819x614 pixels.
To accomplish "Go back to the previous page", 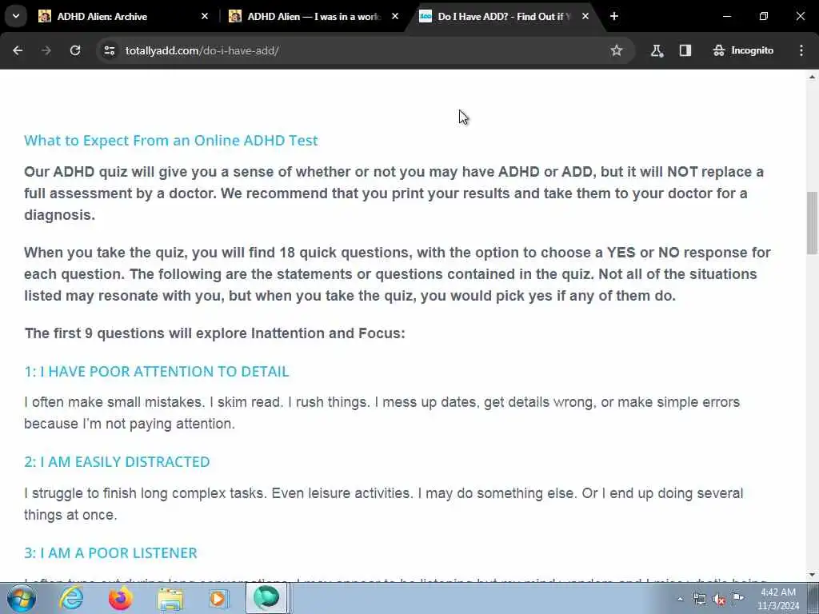I will 18,50.
